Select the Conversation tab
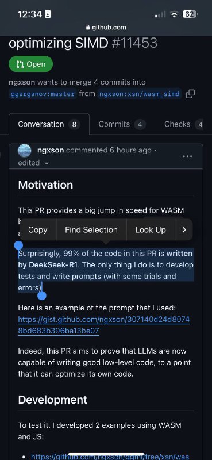 tap(49, 124)
